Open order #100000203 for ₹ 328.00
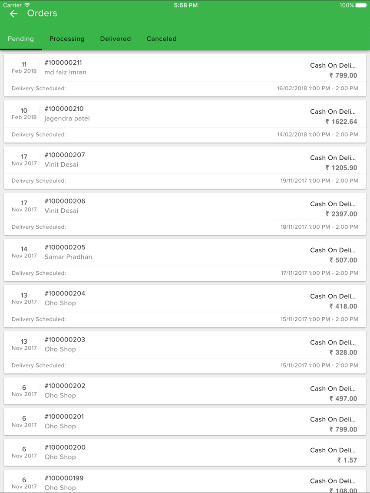 (185, 352)
